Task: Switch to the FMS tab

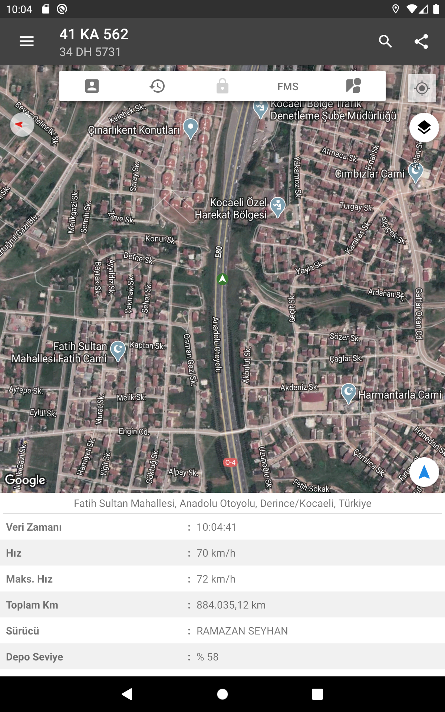Action: 288,86
